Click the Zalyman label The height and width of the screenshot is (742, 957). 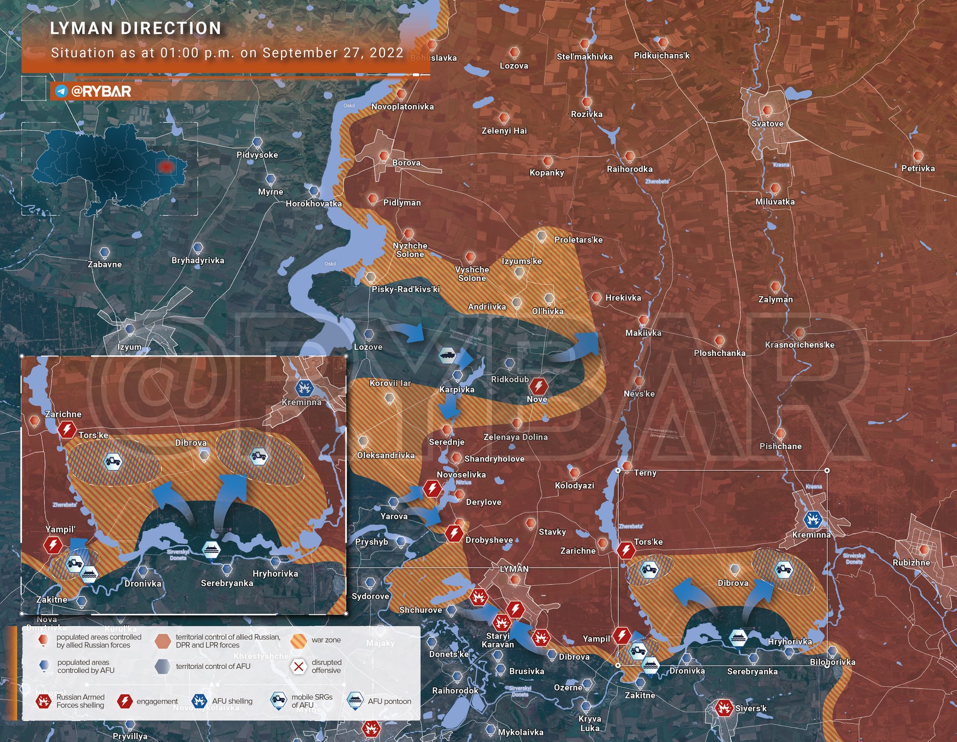tap(775, 299)
